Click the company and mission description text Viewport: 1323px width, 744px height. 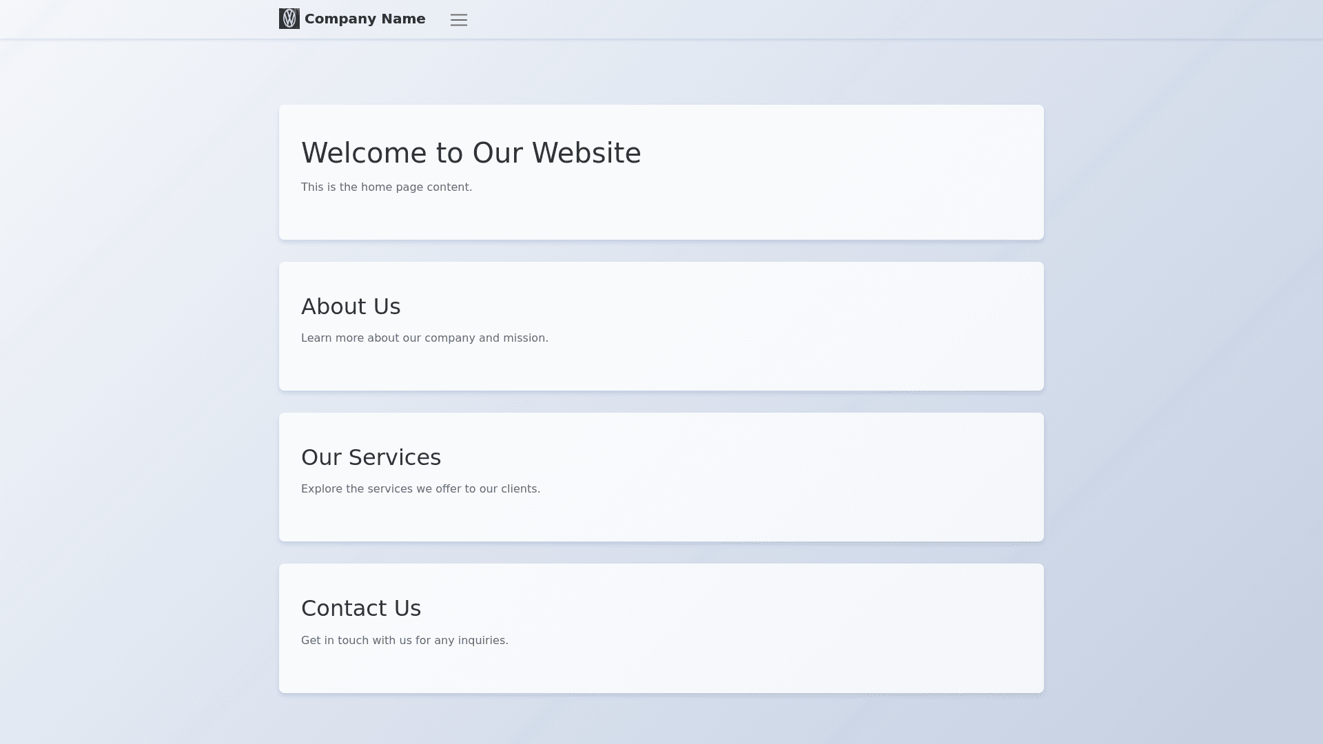[424, 338]
